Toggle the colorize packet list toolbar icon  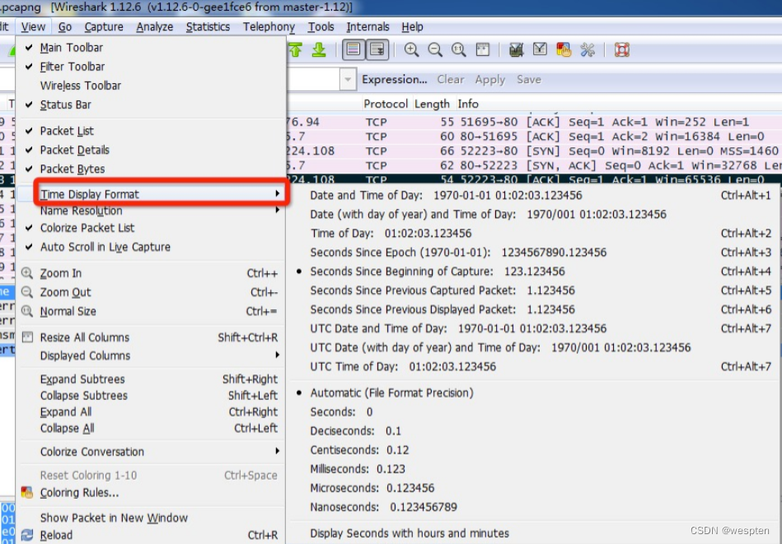(354, 49)
